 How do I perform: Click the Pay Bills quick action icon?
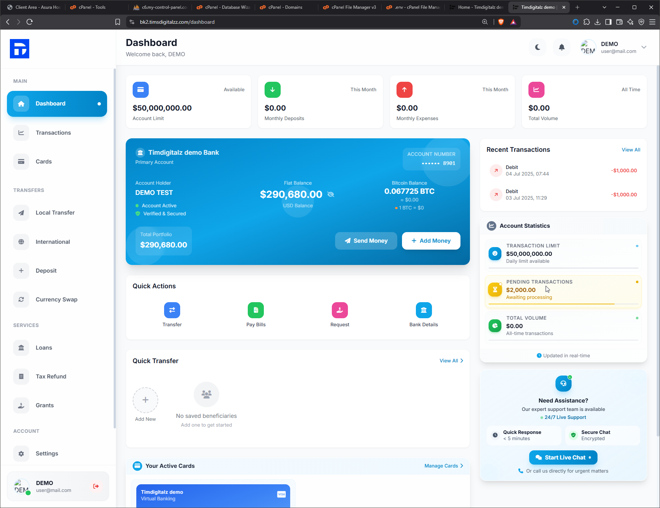coord(256,310)
